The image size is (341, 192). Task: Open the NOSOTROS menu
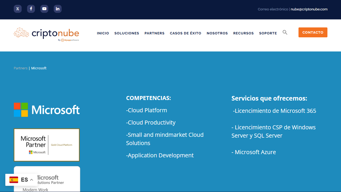tap(217, 33)
